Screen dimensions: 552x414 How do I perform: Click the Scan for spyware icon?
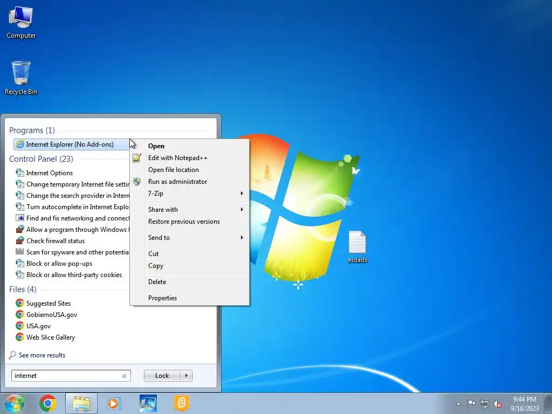click(20, 252)
